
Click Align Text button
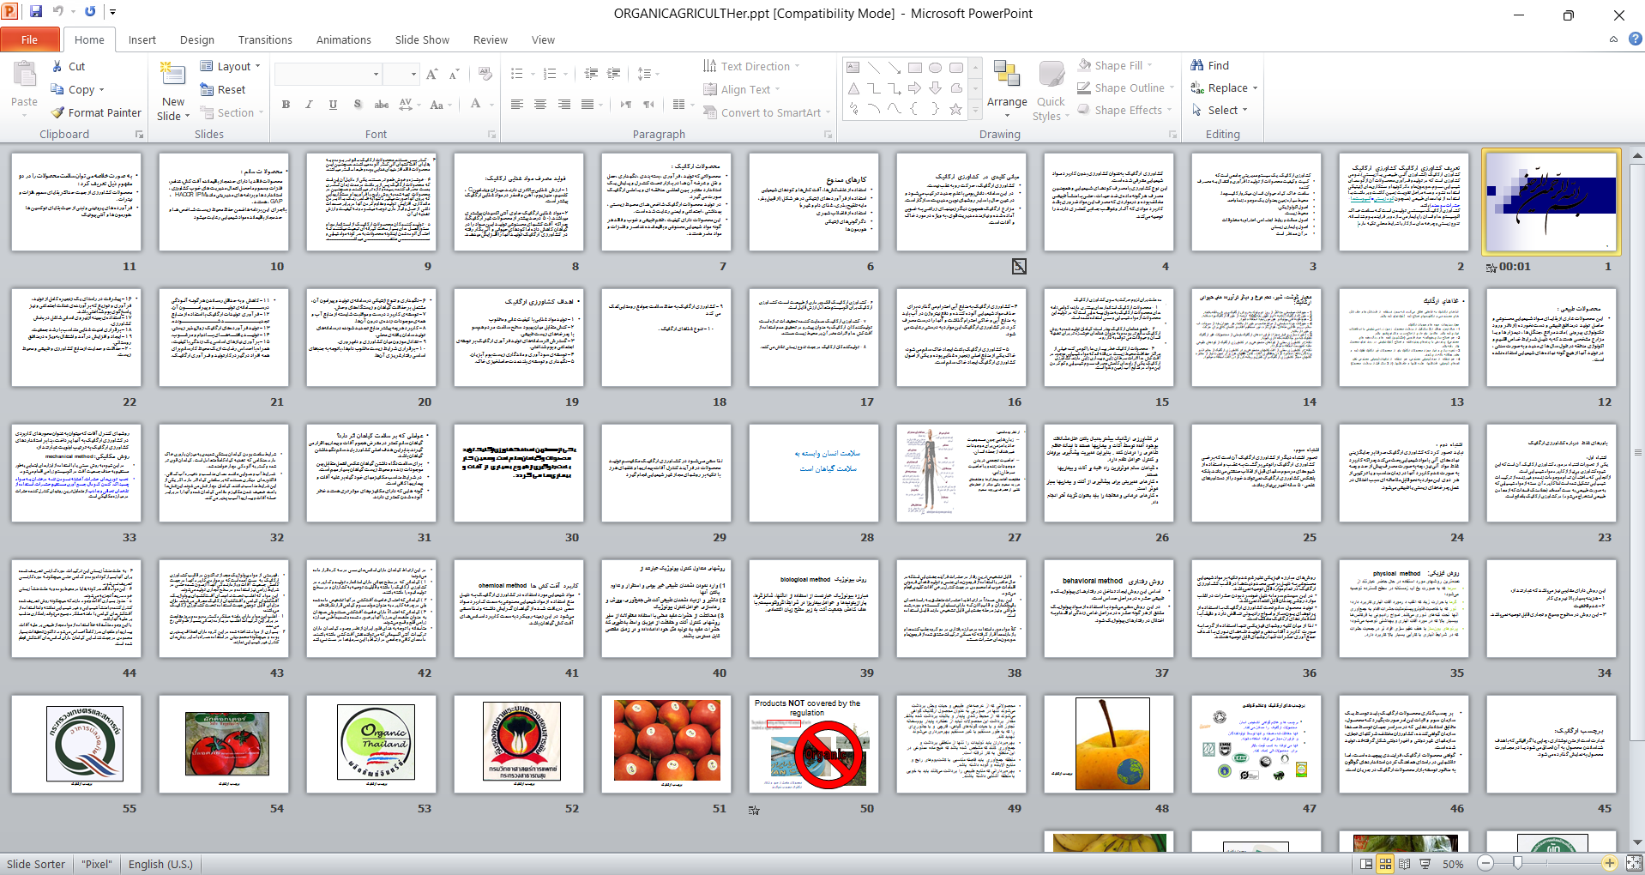tap(742, 89)
